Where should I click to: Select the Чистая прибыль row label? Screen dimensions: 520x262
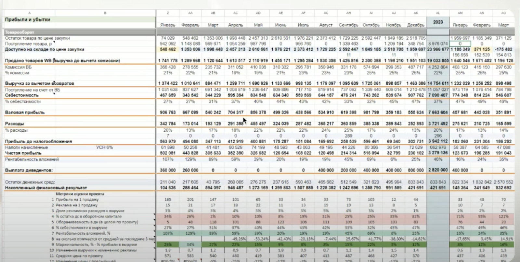tap(23, 153)
